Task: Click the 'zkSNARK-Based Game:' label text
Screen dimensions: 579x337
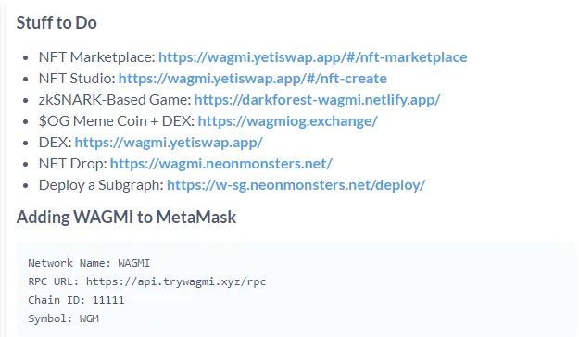Action: (x=115, y=100)
